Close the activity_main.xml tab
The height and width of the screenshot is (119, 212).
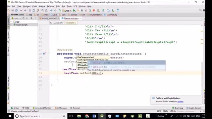[58, 18]
